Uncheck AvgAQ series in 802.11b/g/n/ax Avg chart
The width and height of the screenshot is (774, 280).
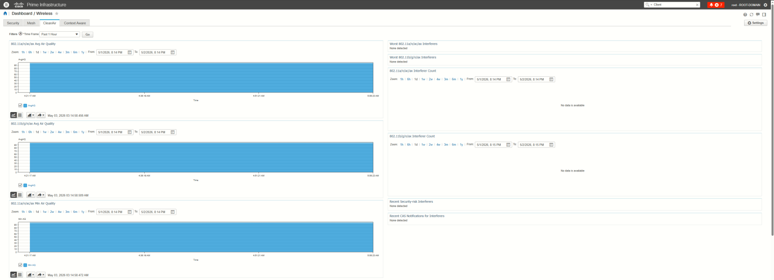click(x=20, y=185)
